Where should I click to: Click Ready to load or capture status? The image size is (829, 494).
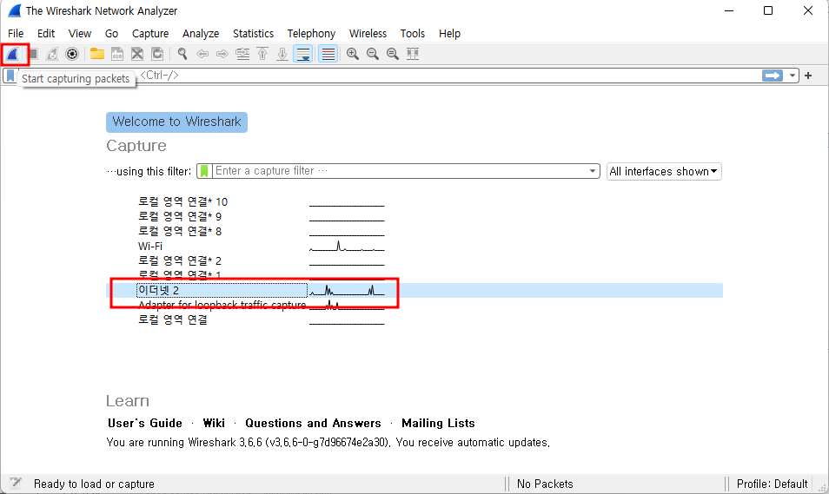pyautogui.click(x=94, y=484)
